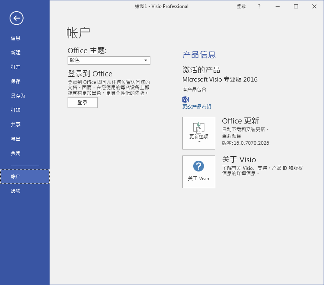Open 选项 from the sidebar

click(16, 191)
